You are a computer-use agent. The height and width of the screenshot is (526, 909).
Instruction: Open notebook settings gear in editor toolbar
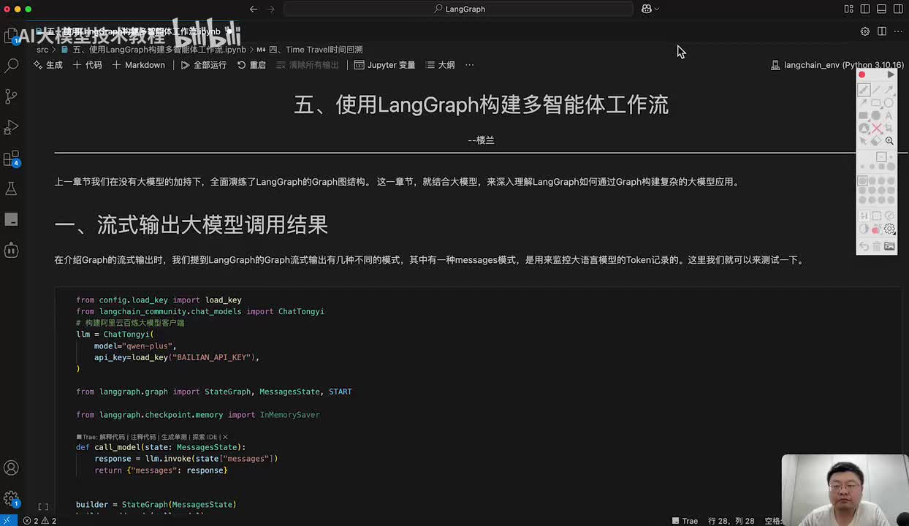pos(865,31)
